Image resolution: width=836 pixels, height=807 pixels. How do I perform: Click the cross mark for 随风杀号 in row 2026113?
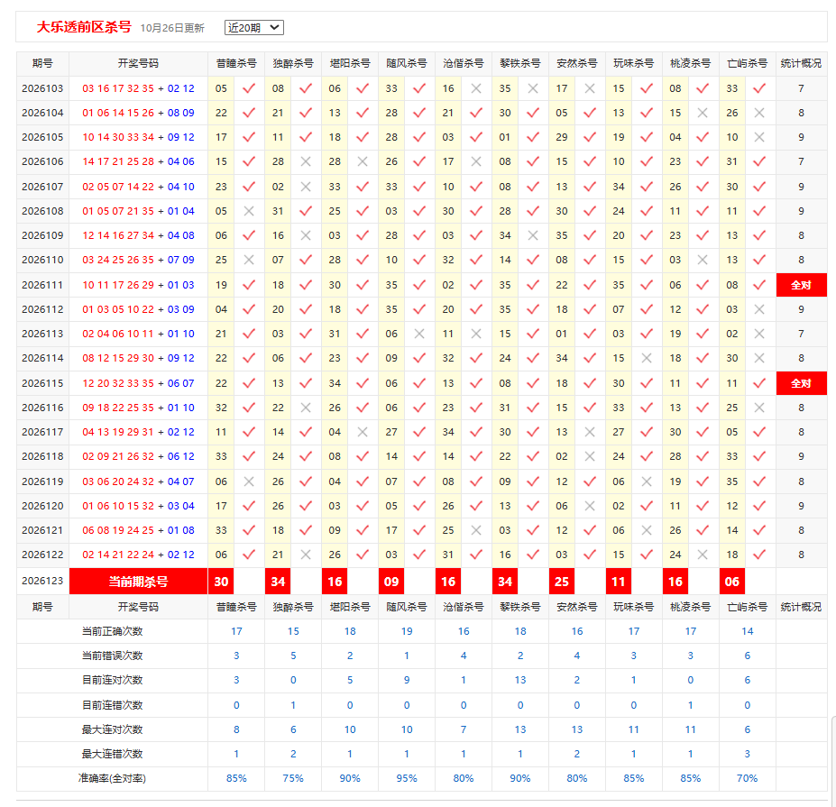point(419,334)
